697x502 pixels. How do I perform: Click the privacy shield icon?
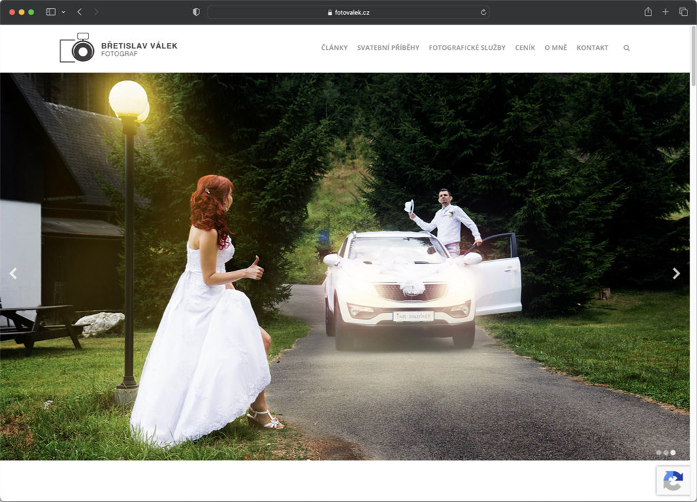pyautogui.click(x=196, y=12)
